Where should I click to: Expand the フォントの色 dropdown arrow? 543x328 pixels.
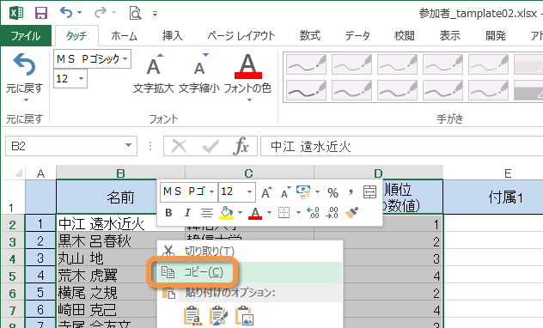(249, 100)
